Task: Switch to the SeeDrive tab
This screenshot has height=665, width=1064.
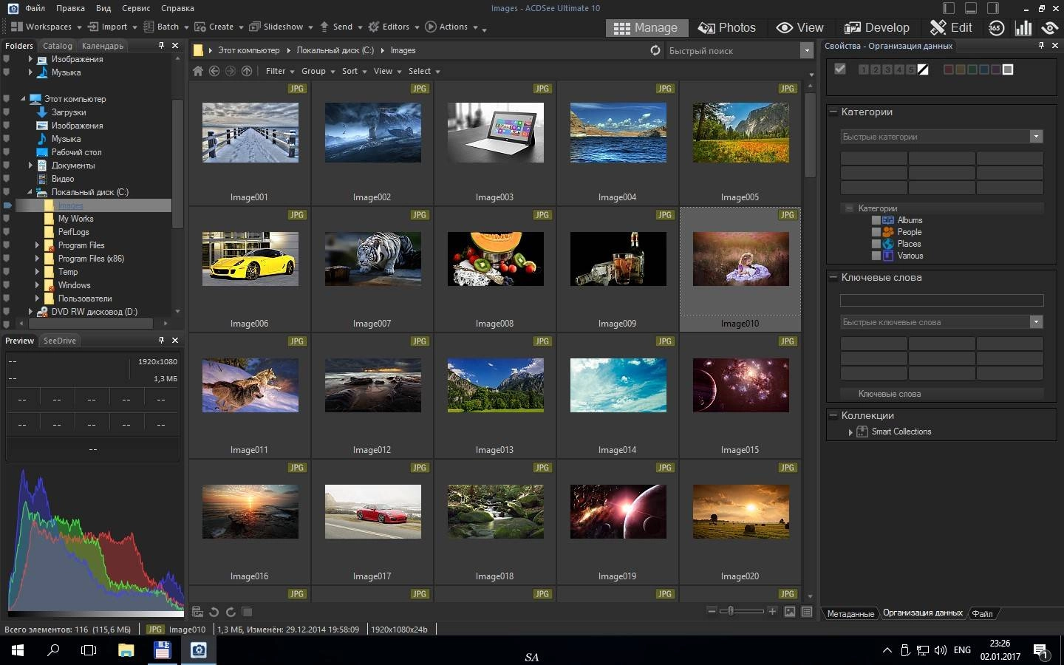Action: pos(59,341)
